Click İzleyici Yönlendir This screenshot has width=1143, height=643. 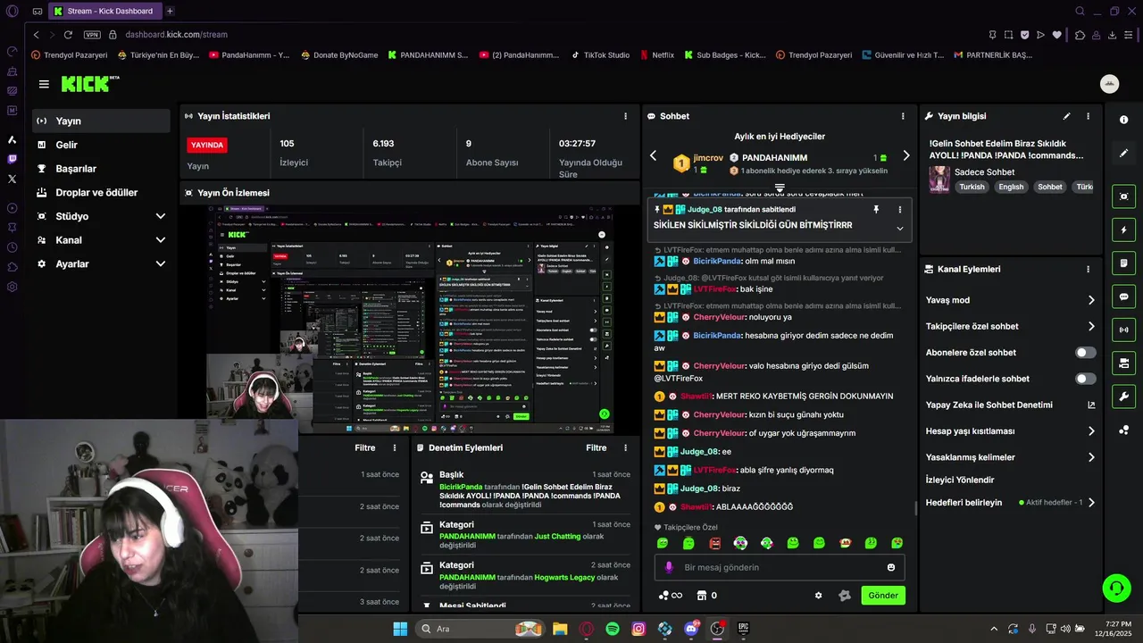960,480
